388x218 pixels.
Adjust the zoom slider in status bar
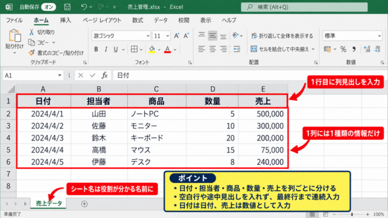[x=352, y=214]
